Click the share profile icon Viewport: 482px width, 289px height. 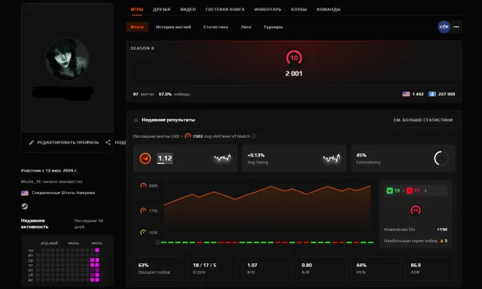click(x=108, y=142)
